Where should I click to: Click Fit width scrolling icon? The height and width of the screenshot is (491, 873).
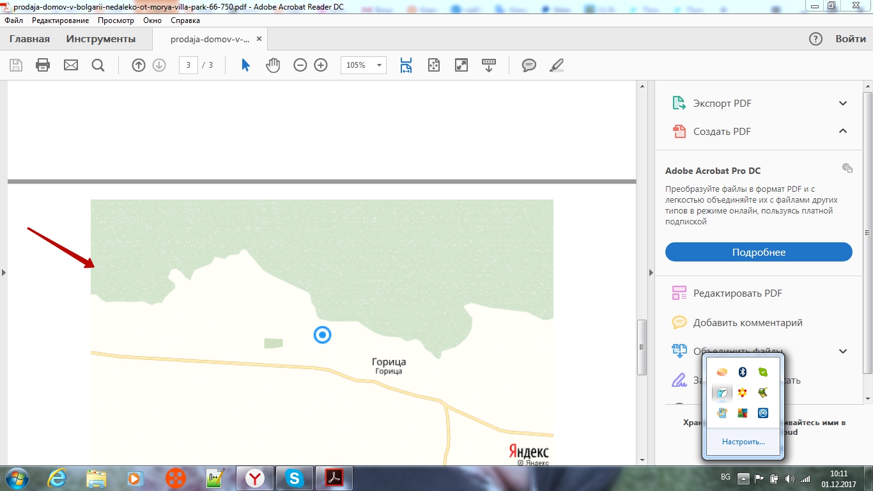(406, 65)
